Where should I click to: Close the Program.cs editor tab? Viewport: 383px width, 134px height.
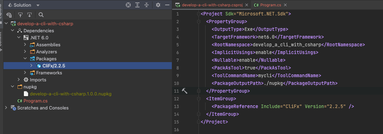pos(285,5)
